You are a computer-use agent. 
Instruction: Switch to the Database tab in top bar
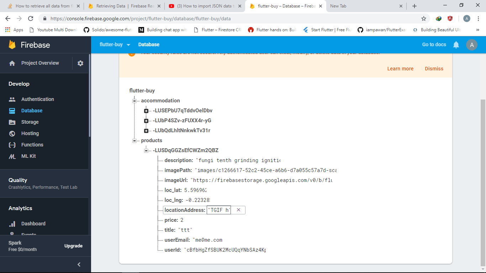tap(149, 44)
